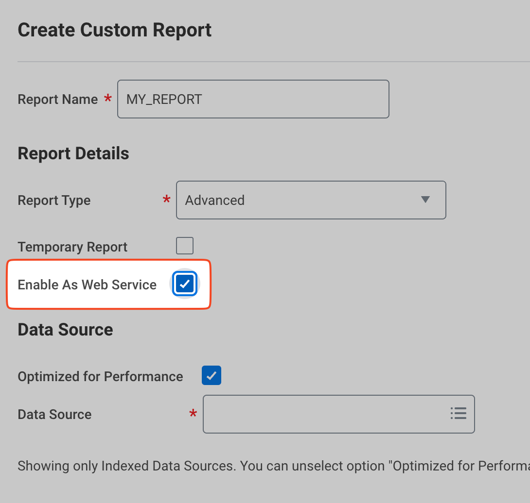Click the Report Type dropdown arrow
The height and width of the screenshot is (503, 530).
[x=425, y=200]
